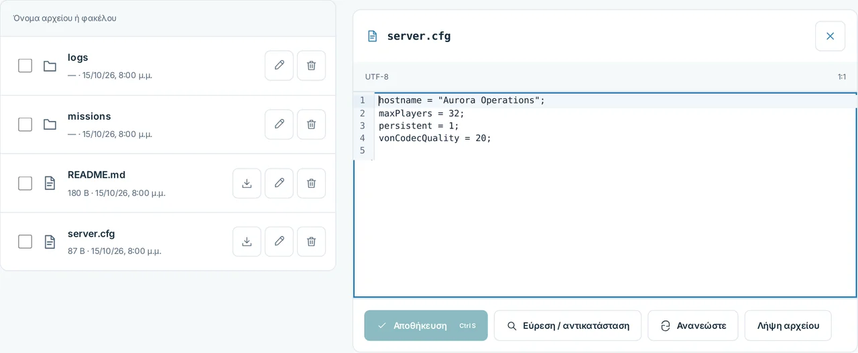Image resolution: width=858 pixels, height=353 pixels.
Task: Click the UTF-8 encoding label
Action: coord(377,77)
